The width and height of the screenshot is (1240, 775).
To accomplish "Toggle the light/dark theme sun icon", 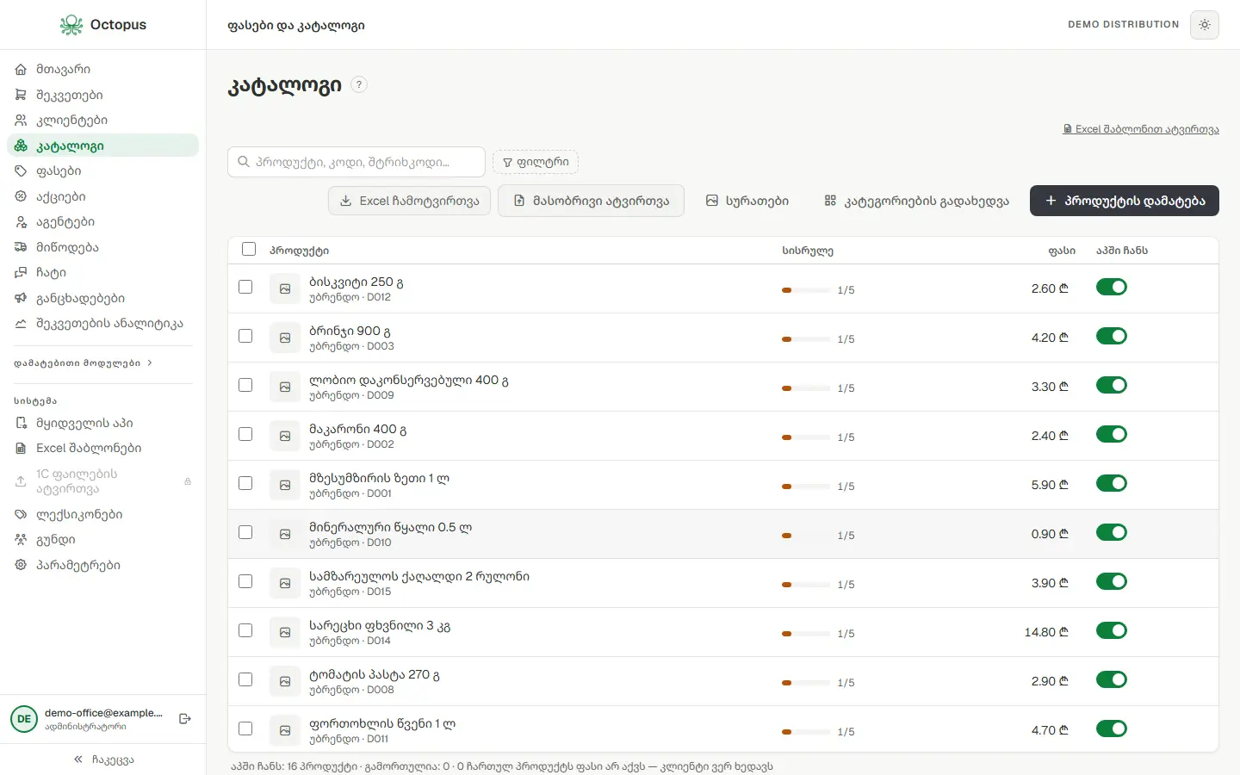I will (x=1205, y=25).
